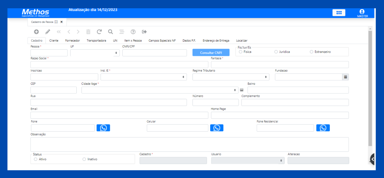384x178 pixels.
Task: Close the Cadastro de Pessoa tab
Action: (61, 22)
